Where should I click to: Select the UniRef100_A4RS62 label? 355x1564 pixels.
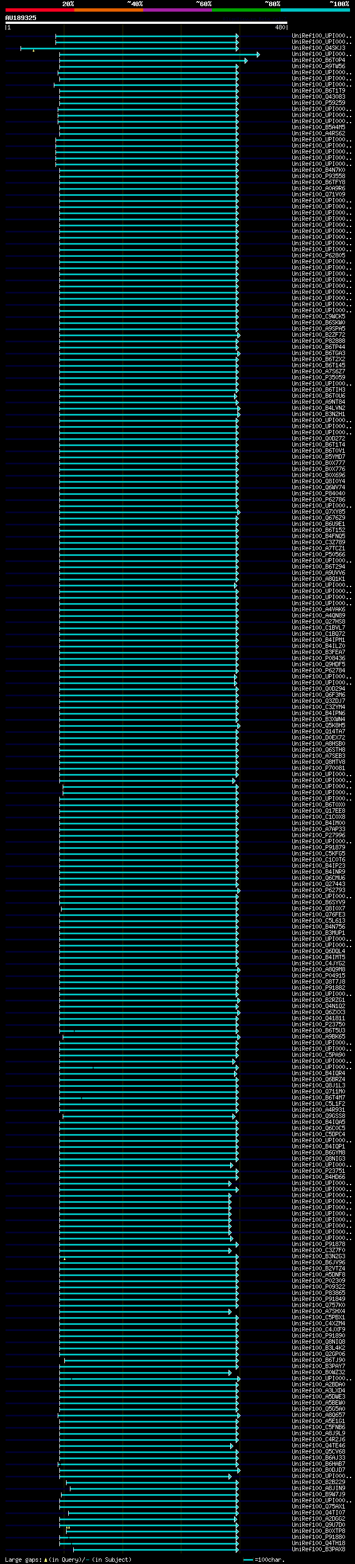(318, 134)
